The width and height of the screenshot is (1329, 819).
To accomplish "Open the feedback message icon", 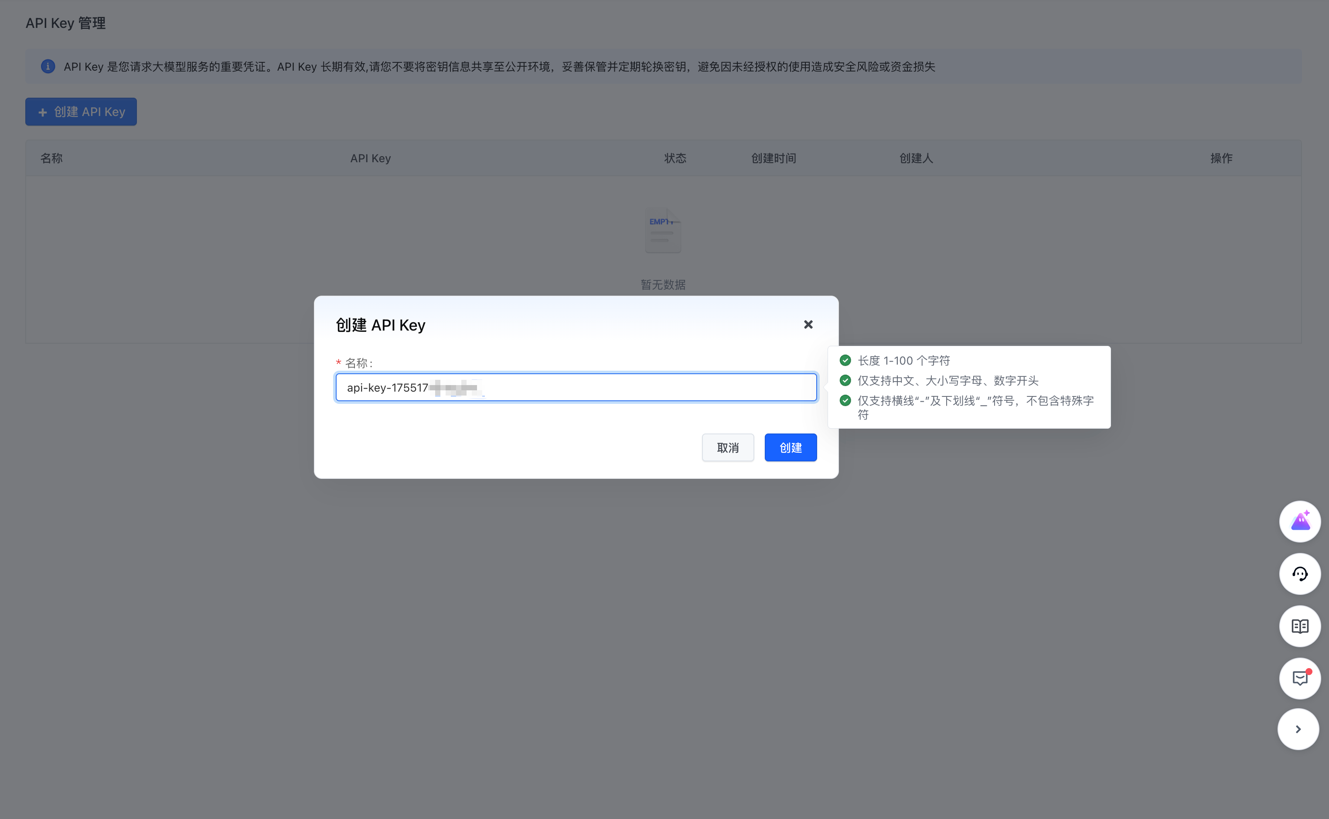I will pos(1300,678).
